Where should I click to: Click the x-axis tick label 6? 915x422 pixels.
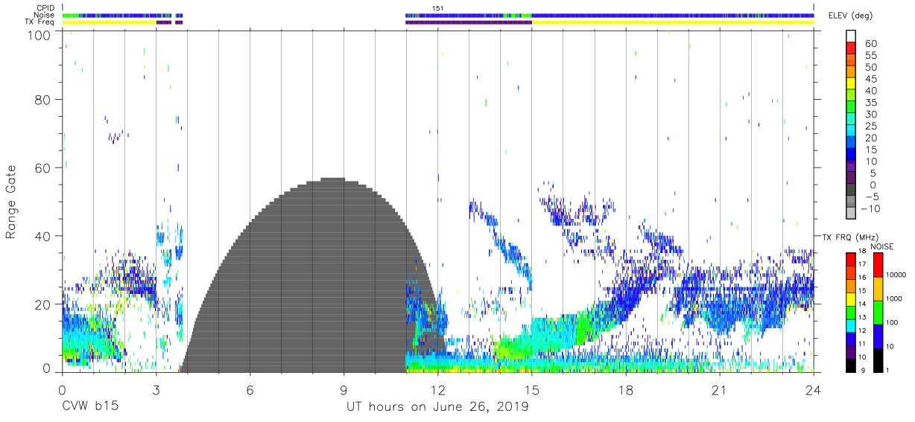(250, 390)
